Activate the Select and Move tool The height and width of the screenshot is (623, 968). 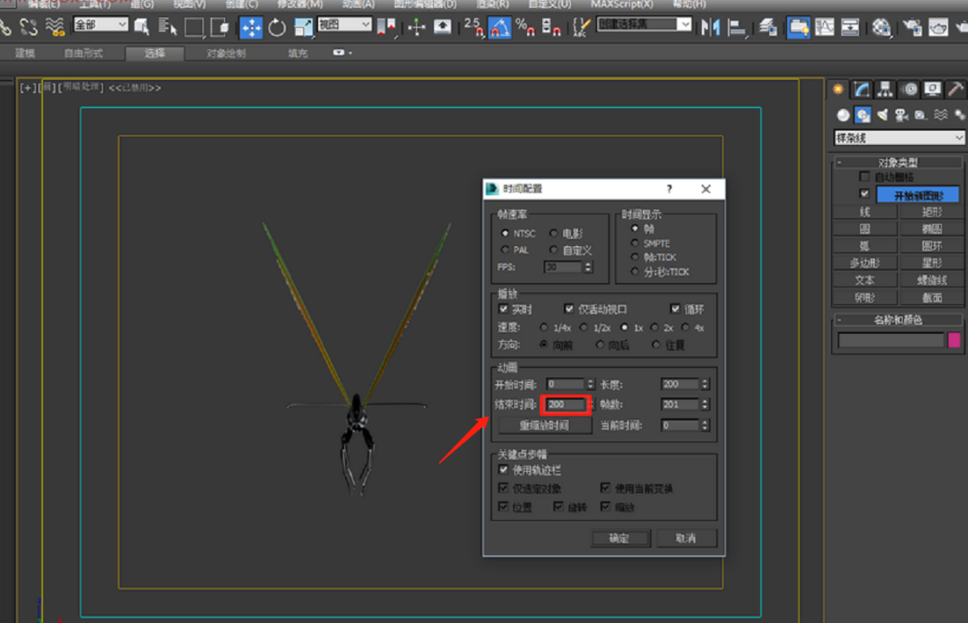[251, 27]
